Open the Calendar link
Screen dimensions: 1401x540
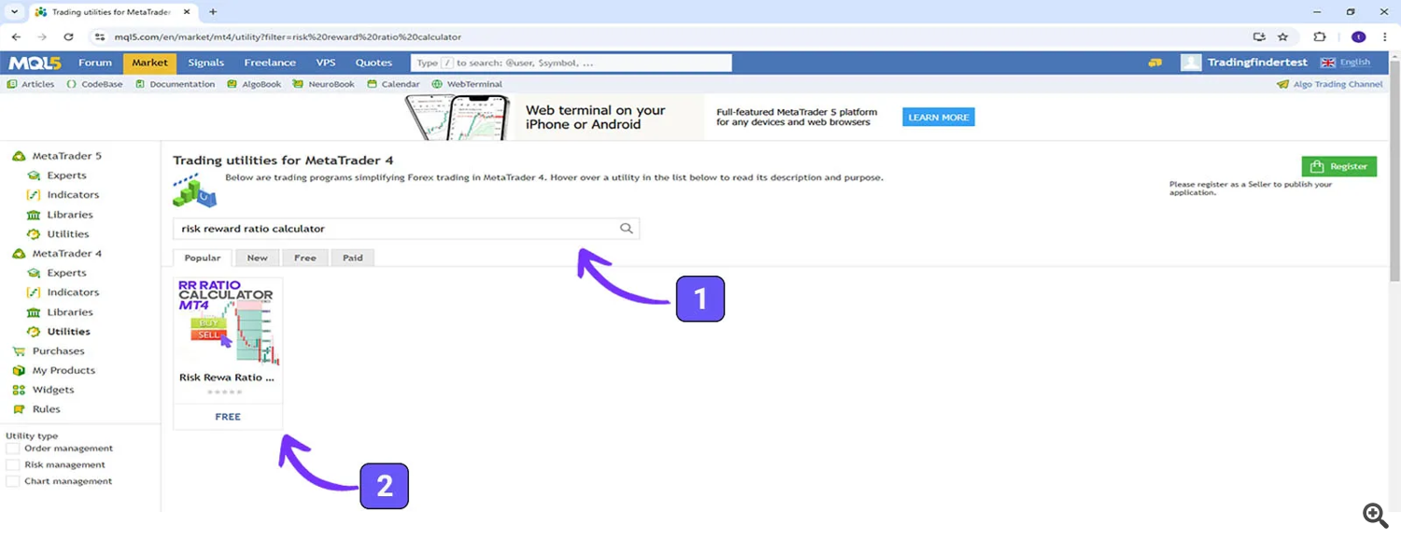(393, 84)
